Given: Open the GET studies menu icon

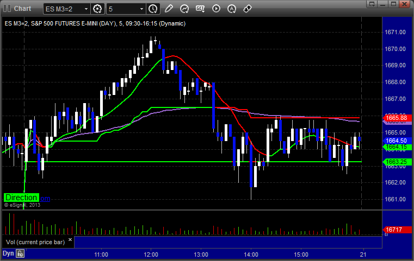Looking at the screenshot, I should (x=200, y=9).
